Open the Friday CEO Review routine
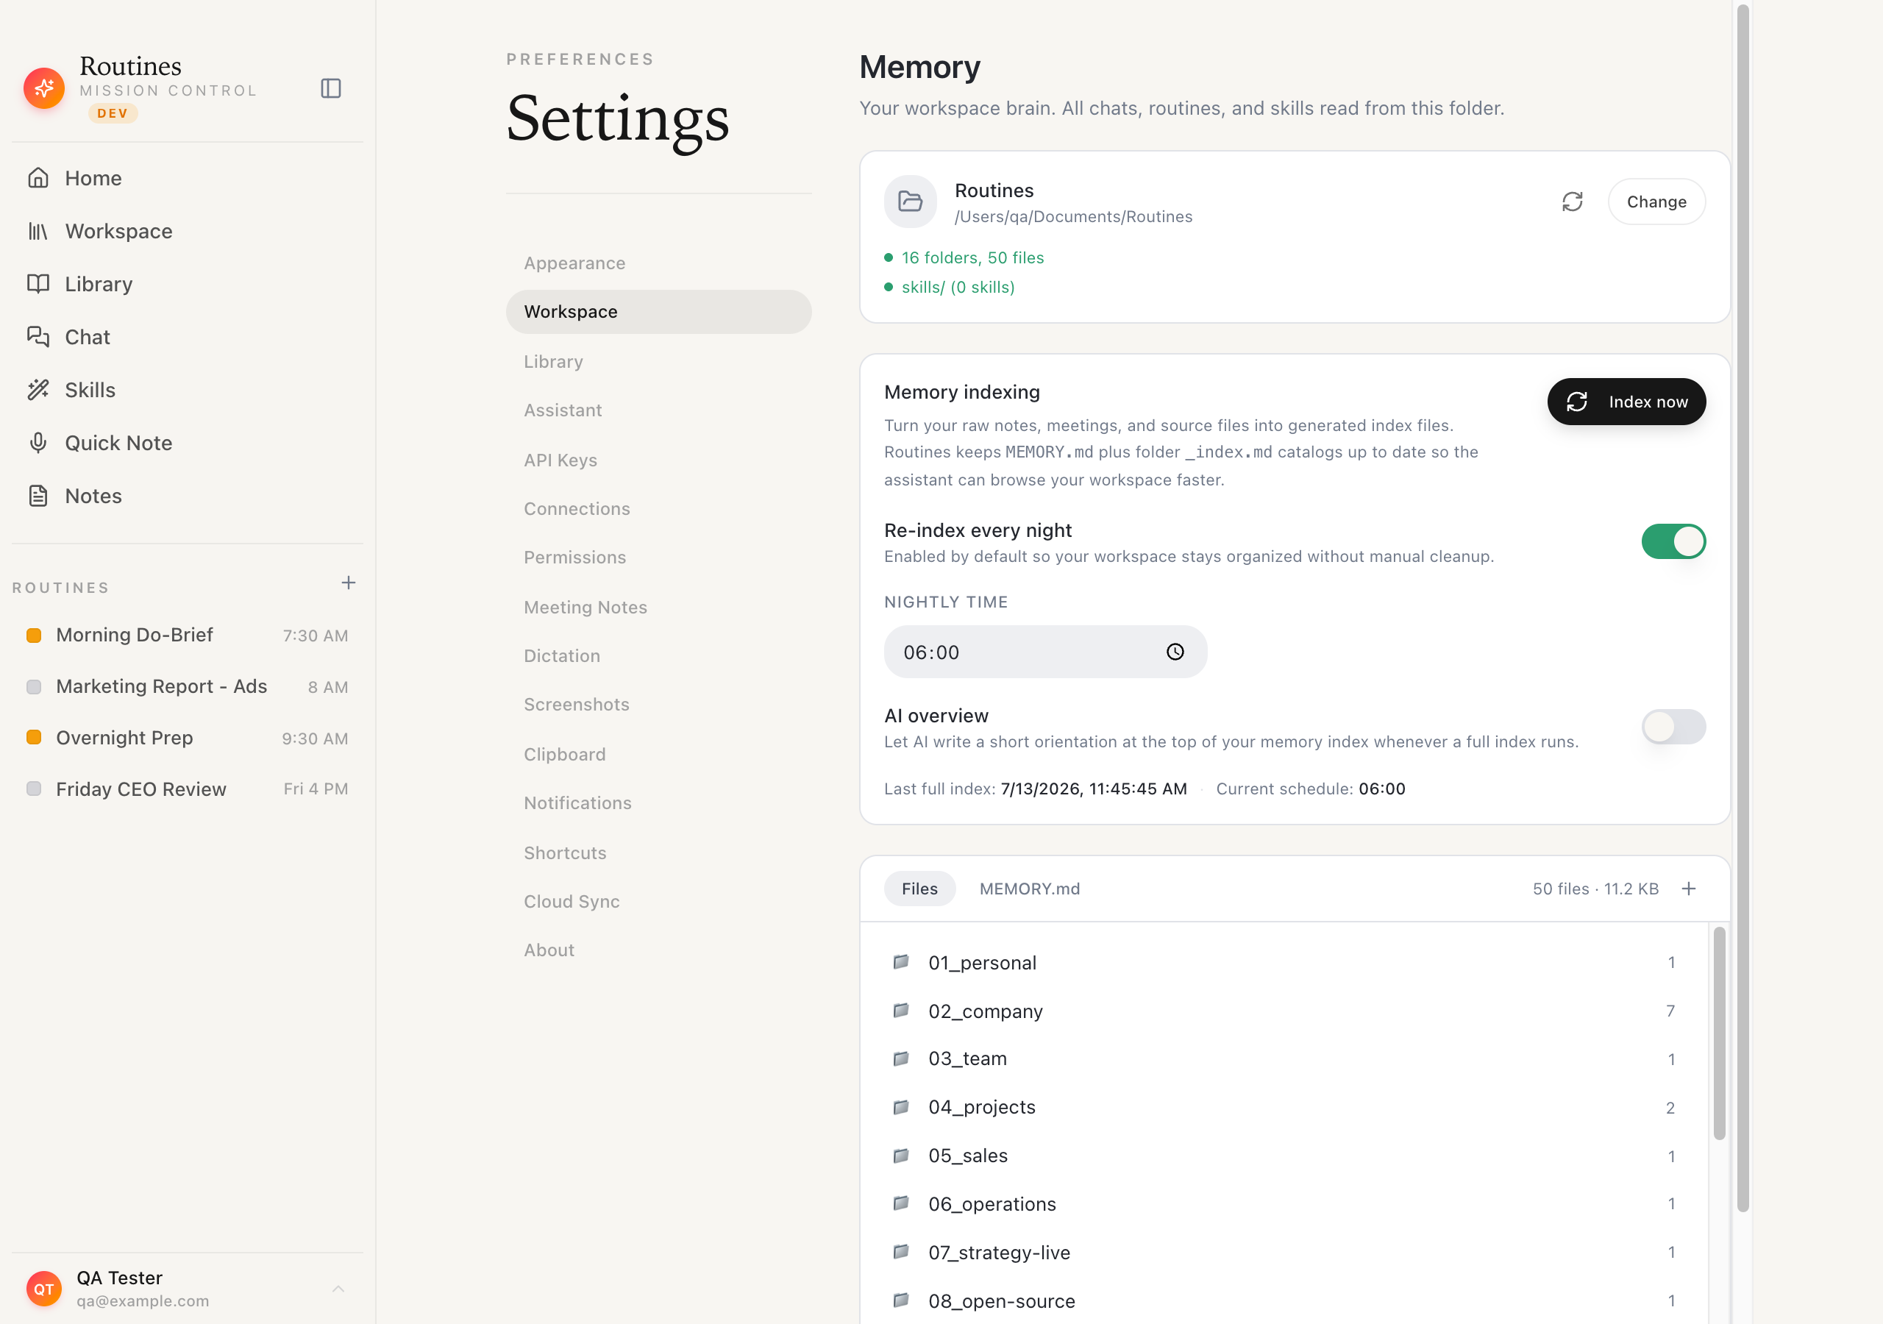1883x1324 pixels. (188, 789)
